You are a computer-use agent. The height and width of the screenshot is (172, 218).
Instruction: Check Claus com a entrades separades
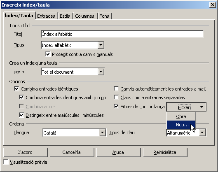click(x=116, y=97)
